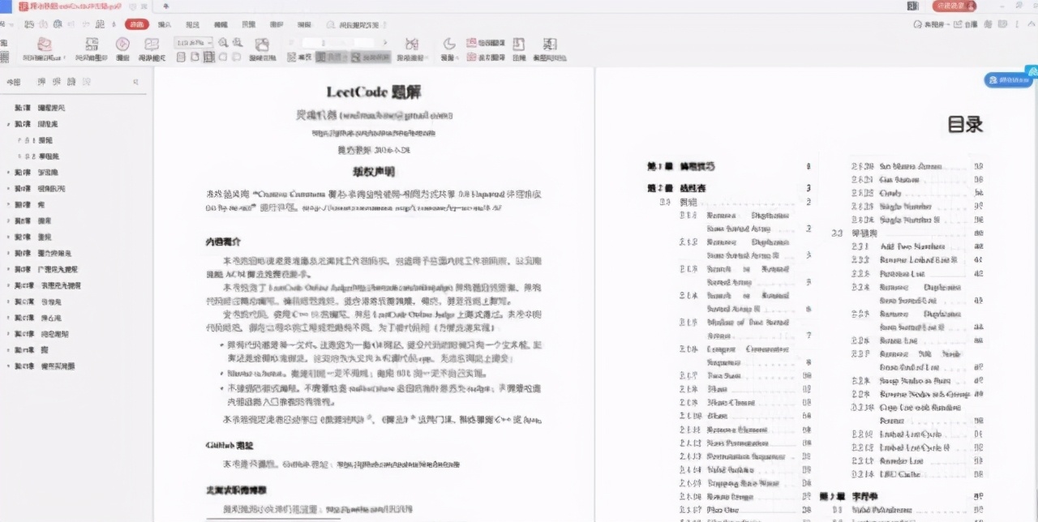Collapse chapter 2 in the outline
The height and width of the screenshot is (522, 1038).
pyautogui.click(x=7, y=124)
